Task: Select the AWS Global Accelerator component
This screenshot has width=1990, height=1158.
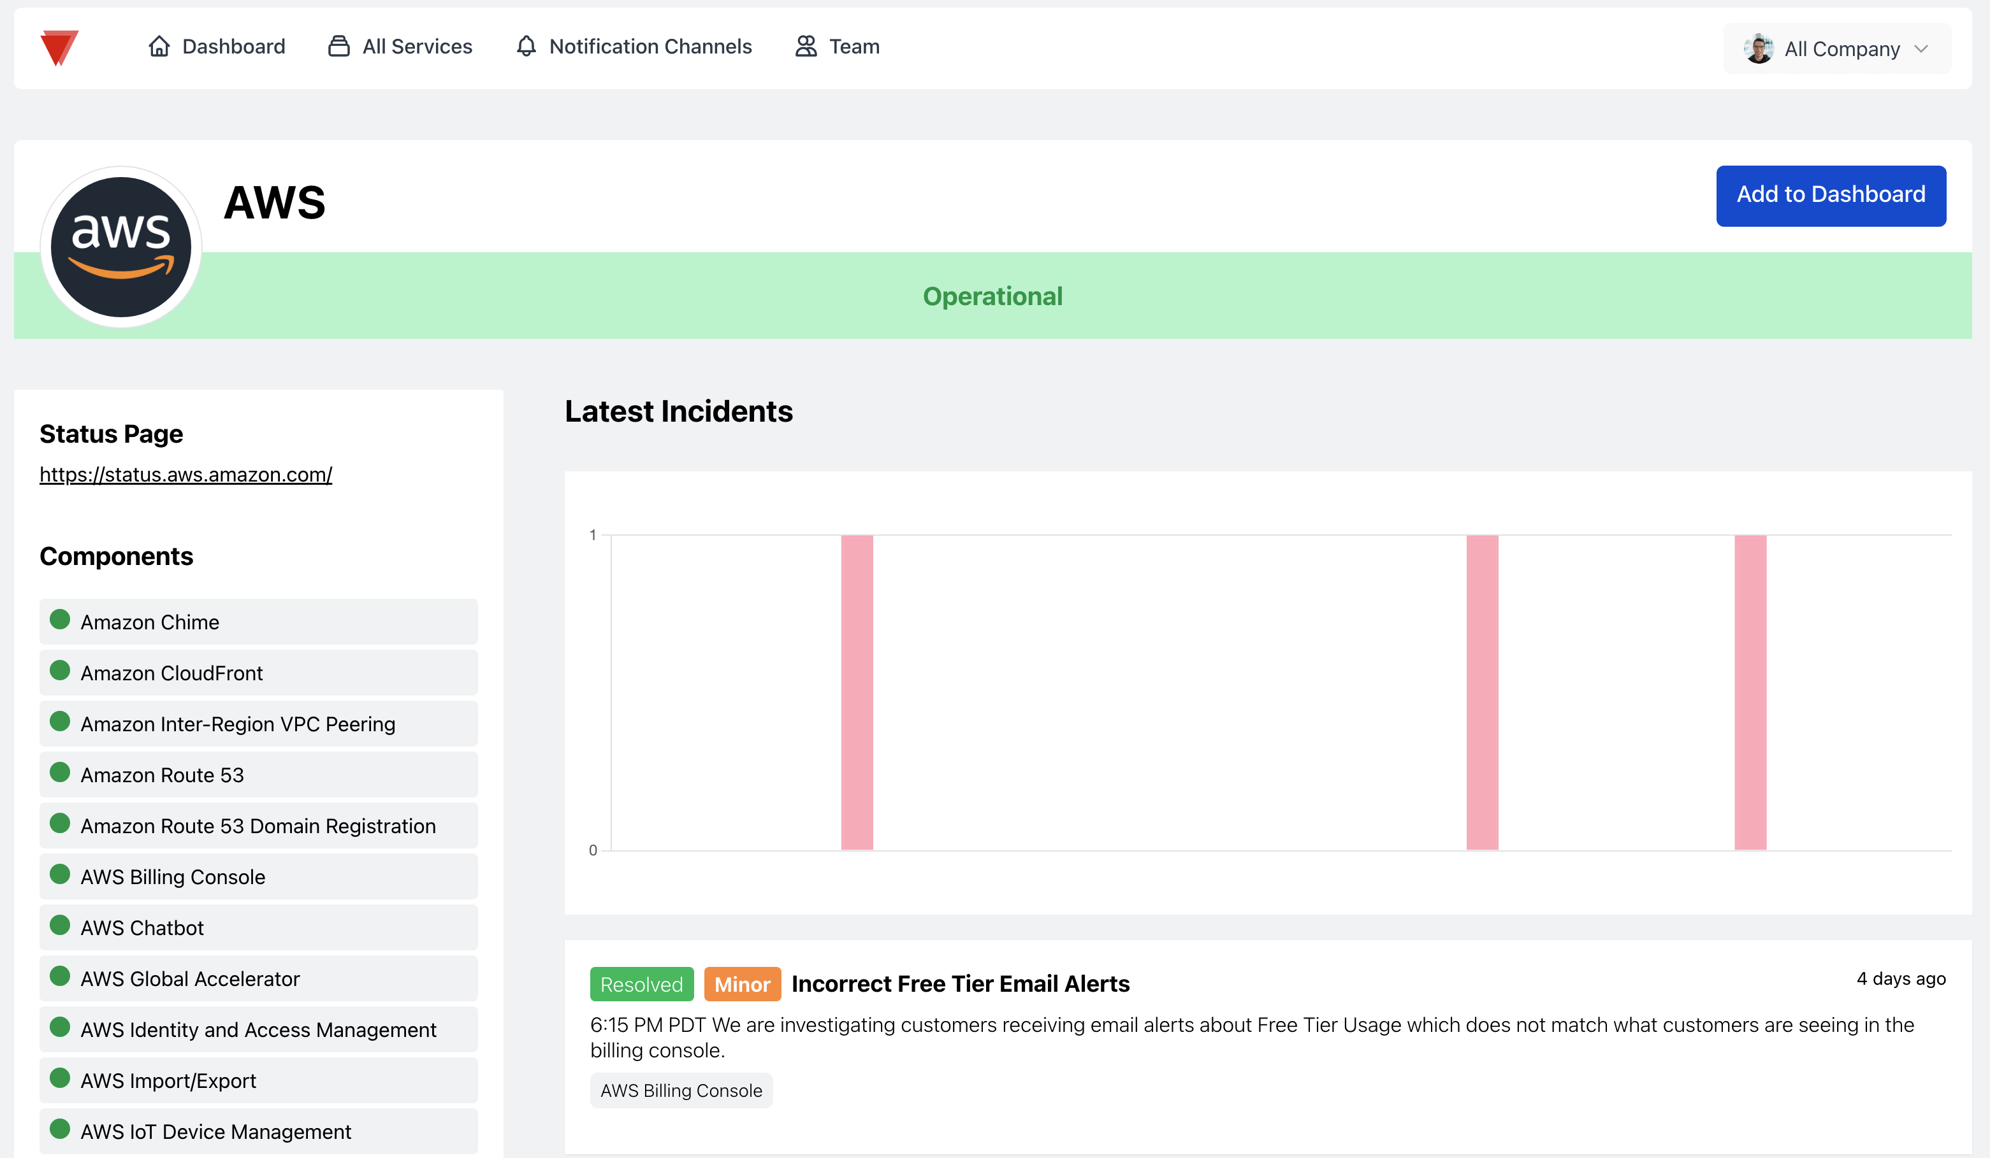Action: pos(258,978)
